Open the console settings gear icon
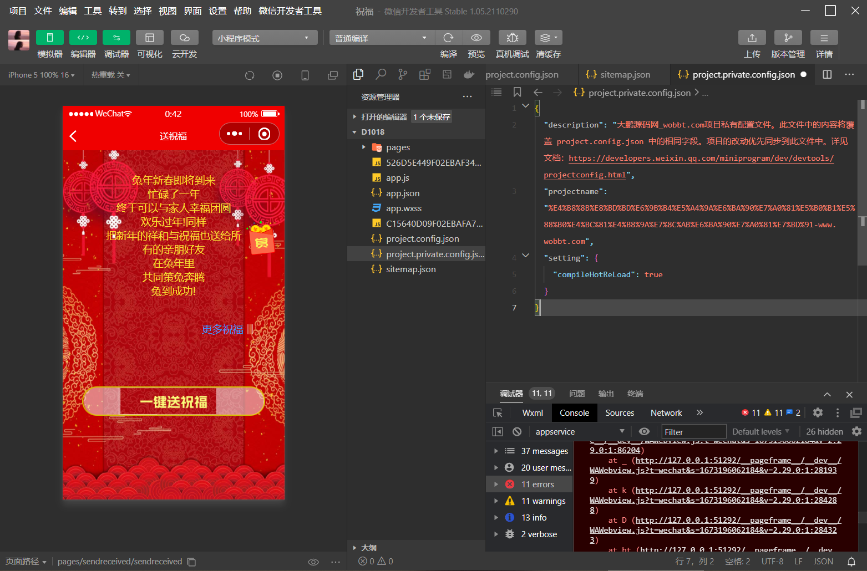This screenshot has width=867, height=571. click(856, 431)
